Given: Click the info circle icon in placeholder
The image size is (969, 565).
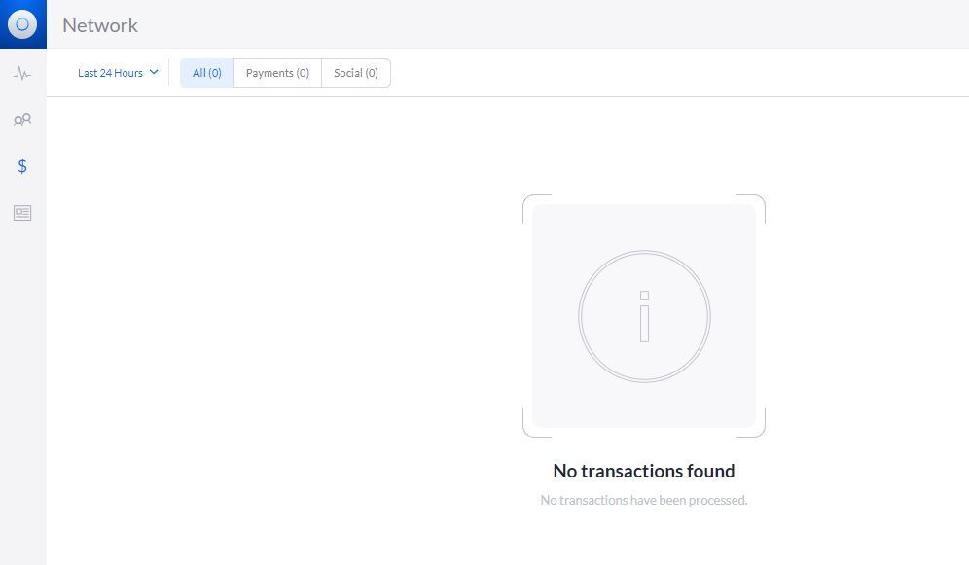Looking at the screenshot, I should tap(644, 316).
